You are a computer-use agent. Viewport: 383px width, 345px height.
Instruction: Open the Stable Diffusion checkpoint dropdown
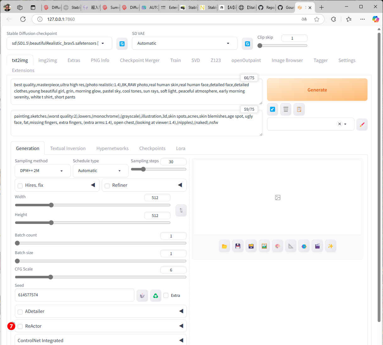[59, 43]
